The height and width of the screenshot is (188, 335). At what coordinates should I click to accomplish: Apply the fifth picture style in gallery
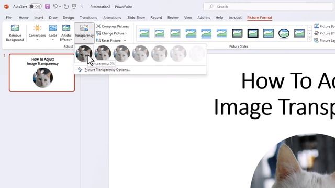pyautogui.click(x=206, y=33)
